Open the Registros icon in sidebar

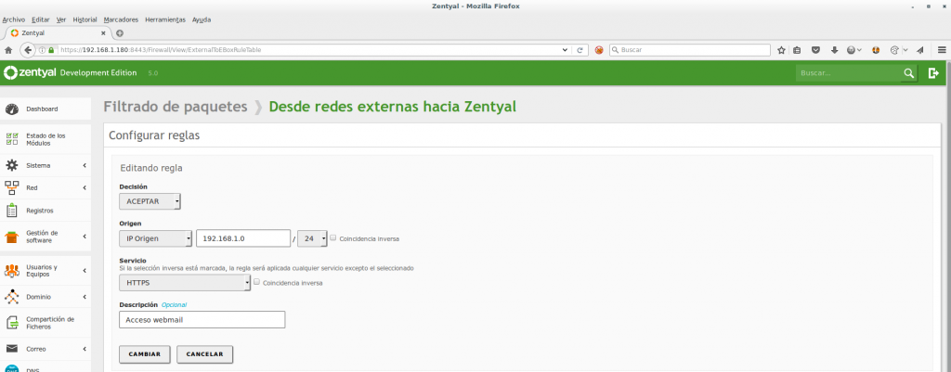pyautogui.click(x=12, y=211)
